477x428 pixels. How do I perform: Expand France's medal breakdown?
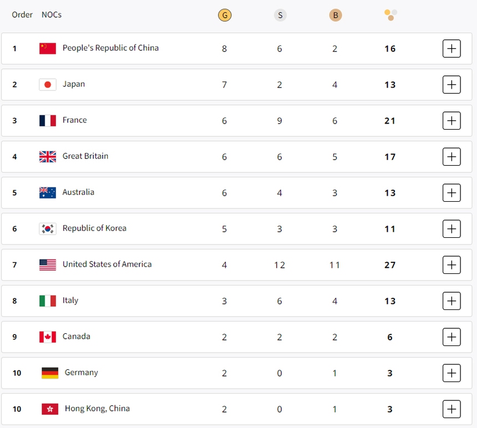[x=451, y=120]
